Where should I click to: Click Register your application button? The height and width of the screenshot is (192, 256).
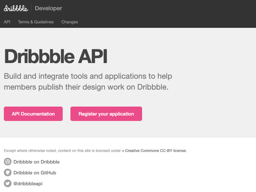(106, 114)
